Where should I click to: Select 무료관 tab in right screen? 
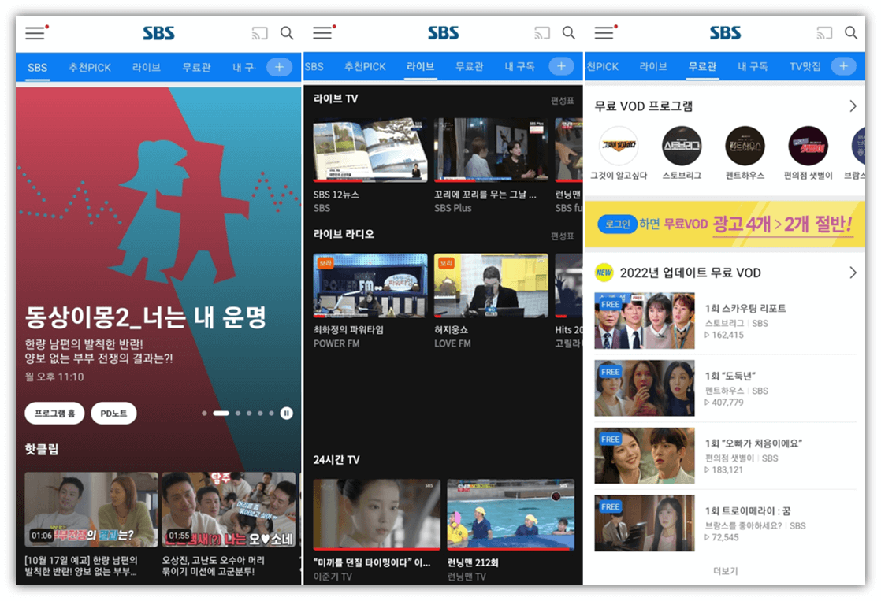tap(703, 66)
